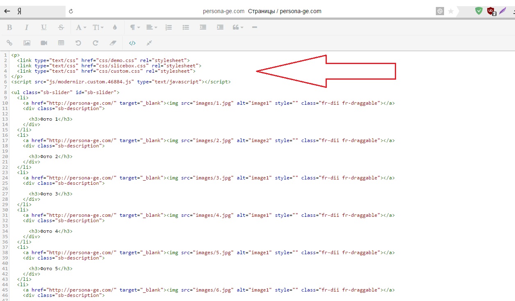The width and height of the screenshot is (515, 301).
Task: Click the images/4.jpg image source text
Action: [207, 215]
